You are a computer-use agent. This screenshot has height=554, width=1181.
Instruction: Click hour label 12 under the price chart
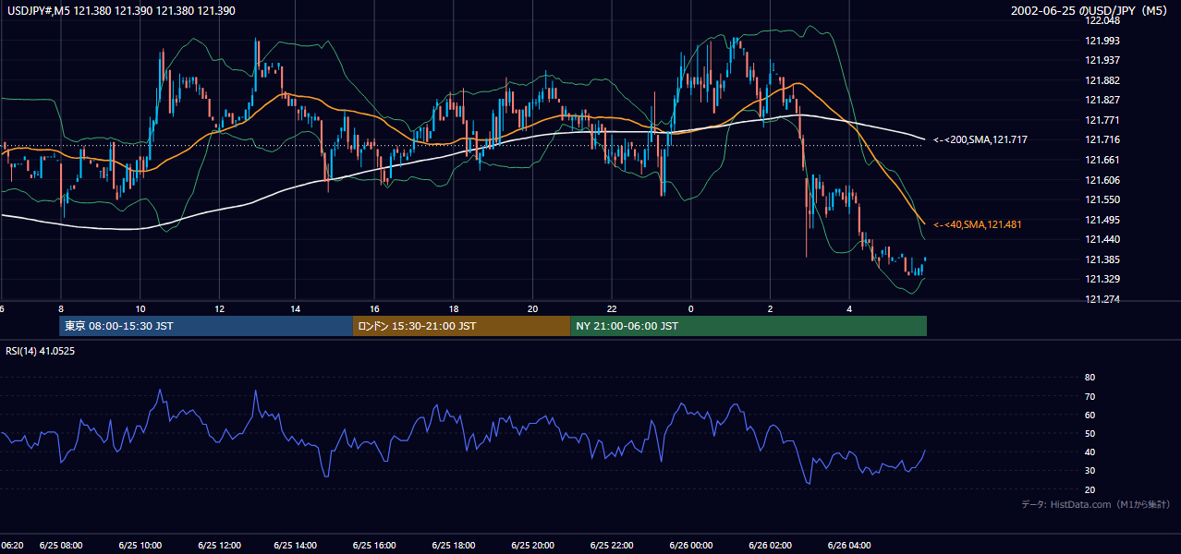pos(219,308)
